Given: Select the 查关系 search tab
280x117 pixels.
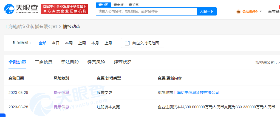Looking at the screenshot, I should [x=134, y=5].
